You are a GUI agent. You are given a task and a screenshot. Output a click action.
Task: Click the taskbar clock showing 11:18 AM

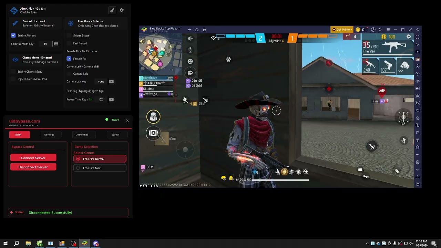point(421,244)
